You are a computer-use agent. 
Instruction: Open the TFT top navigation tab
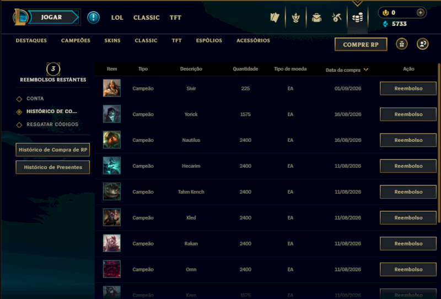tap(175, 18)
